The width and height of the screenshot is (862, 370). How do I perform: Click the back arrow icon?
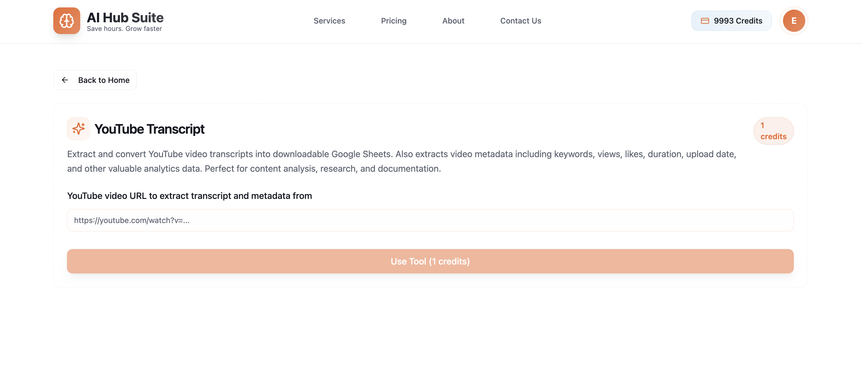pyautogui.click(x=65, y=80)
